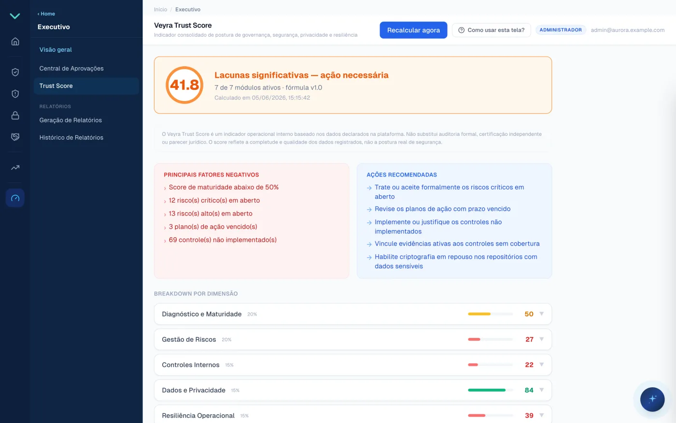676x423 pixels.
Task: Open the shield-alert icon in the left rail
Action: point(15,94)
